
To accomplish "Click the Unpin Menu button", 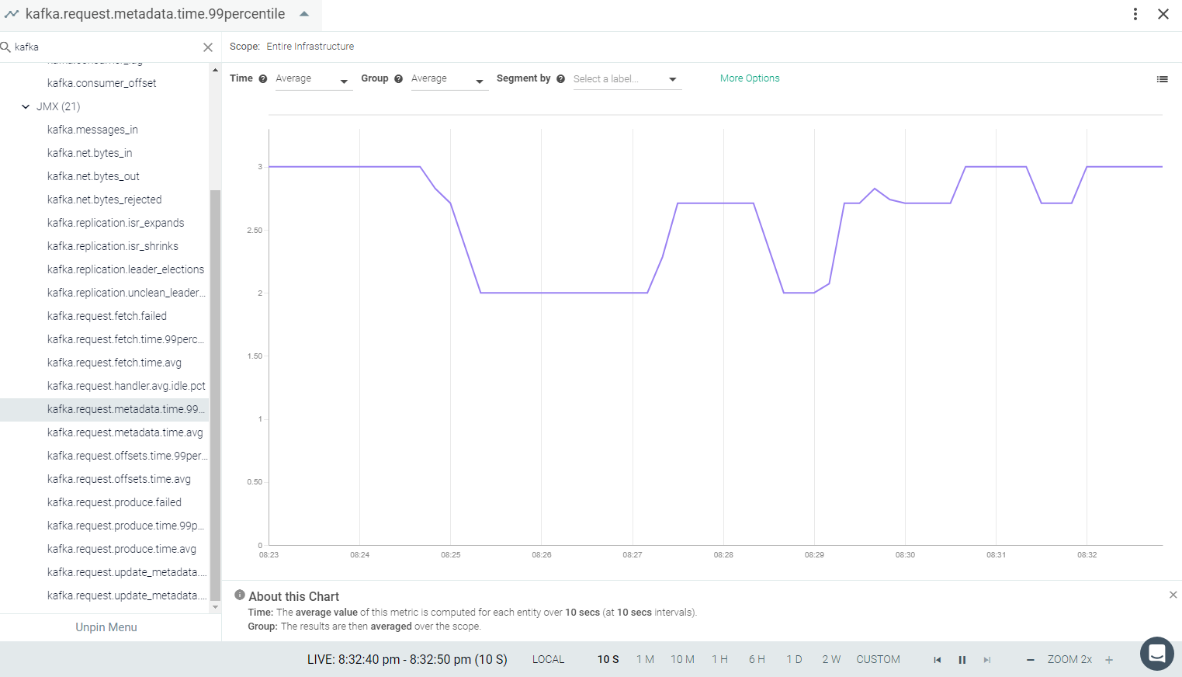I will click(106, 627).
